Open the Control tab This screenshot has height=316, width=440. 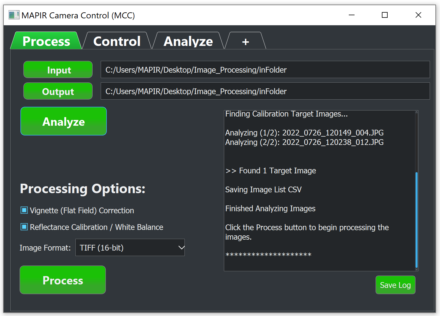pyautogui.click(x=117, y=41)
